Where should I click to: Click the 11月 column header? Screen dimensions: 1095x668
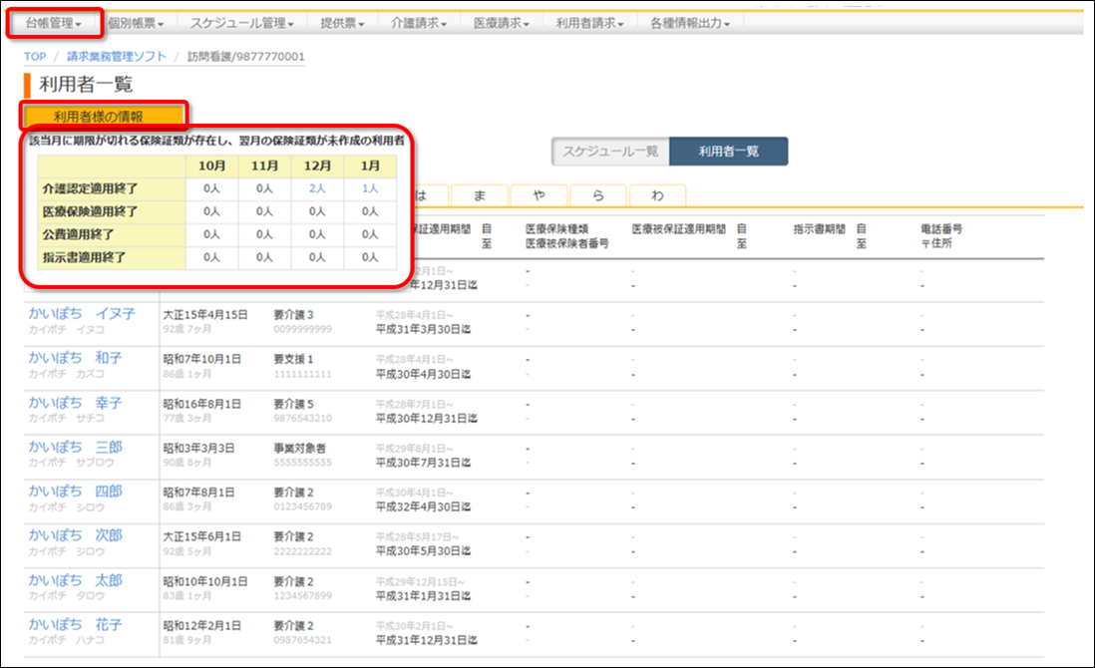(264, 166)
